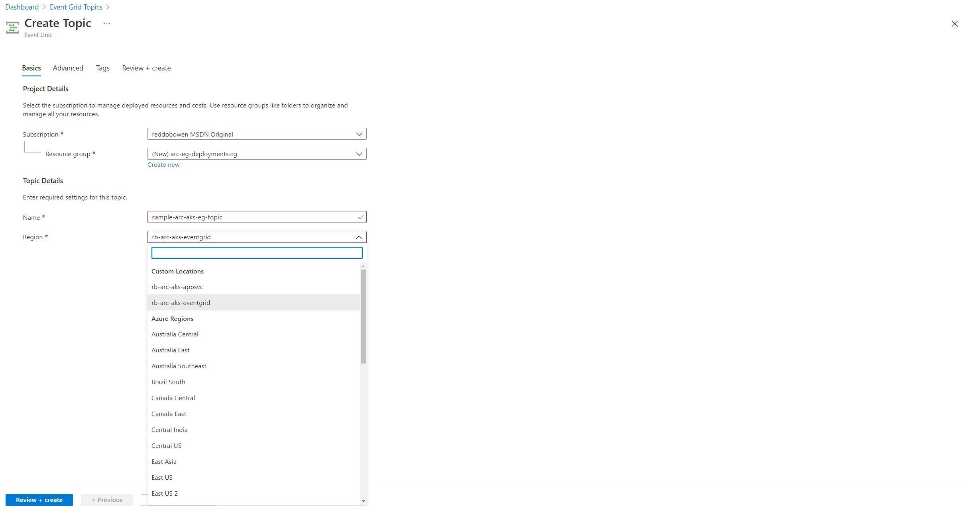Viewport: 963px width, 506px height.
Task: Click the search input field in region dropdown
Action: (x=257, y=253)
